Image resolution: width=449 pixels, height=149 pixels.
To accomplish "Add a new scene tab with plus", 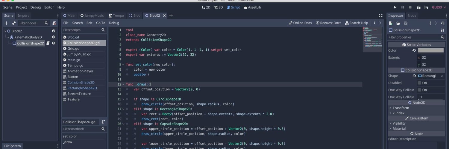I will coord(171,15).
